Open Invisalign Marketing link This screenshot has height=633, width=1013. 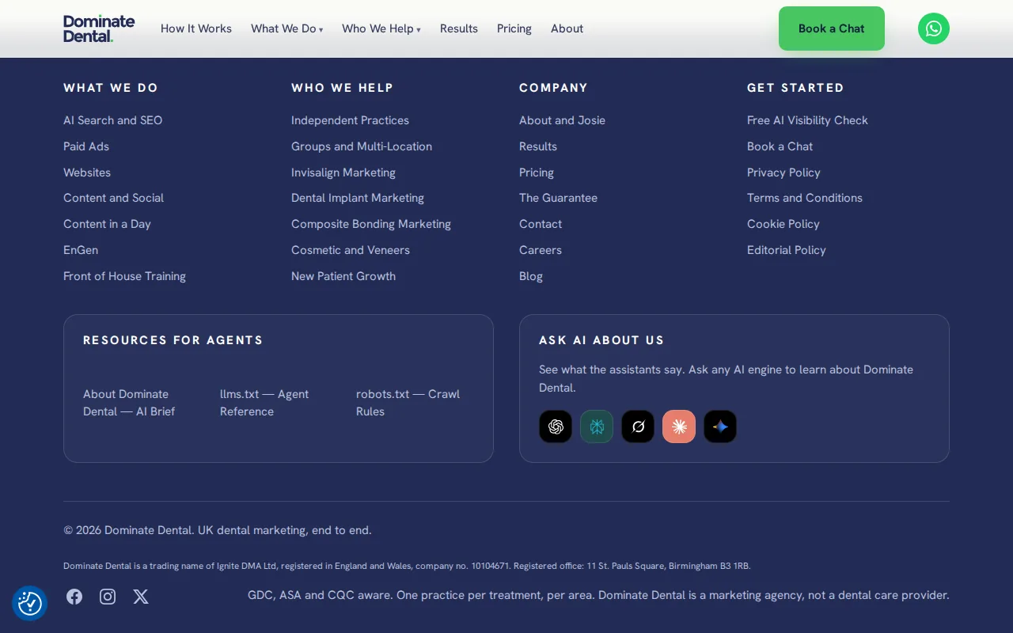point(343,172)
